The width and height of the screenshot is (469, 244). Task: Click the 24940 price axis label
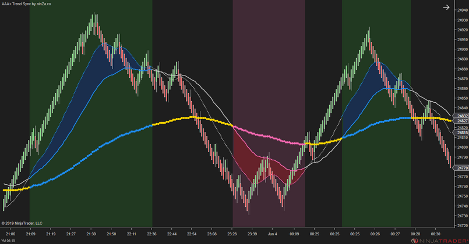pos(461,10)
